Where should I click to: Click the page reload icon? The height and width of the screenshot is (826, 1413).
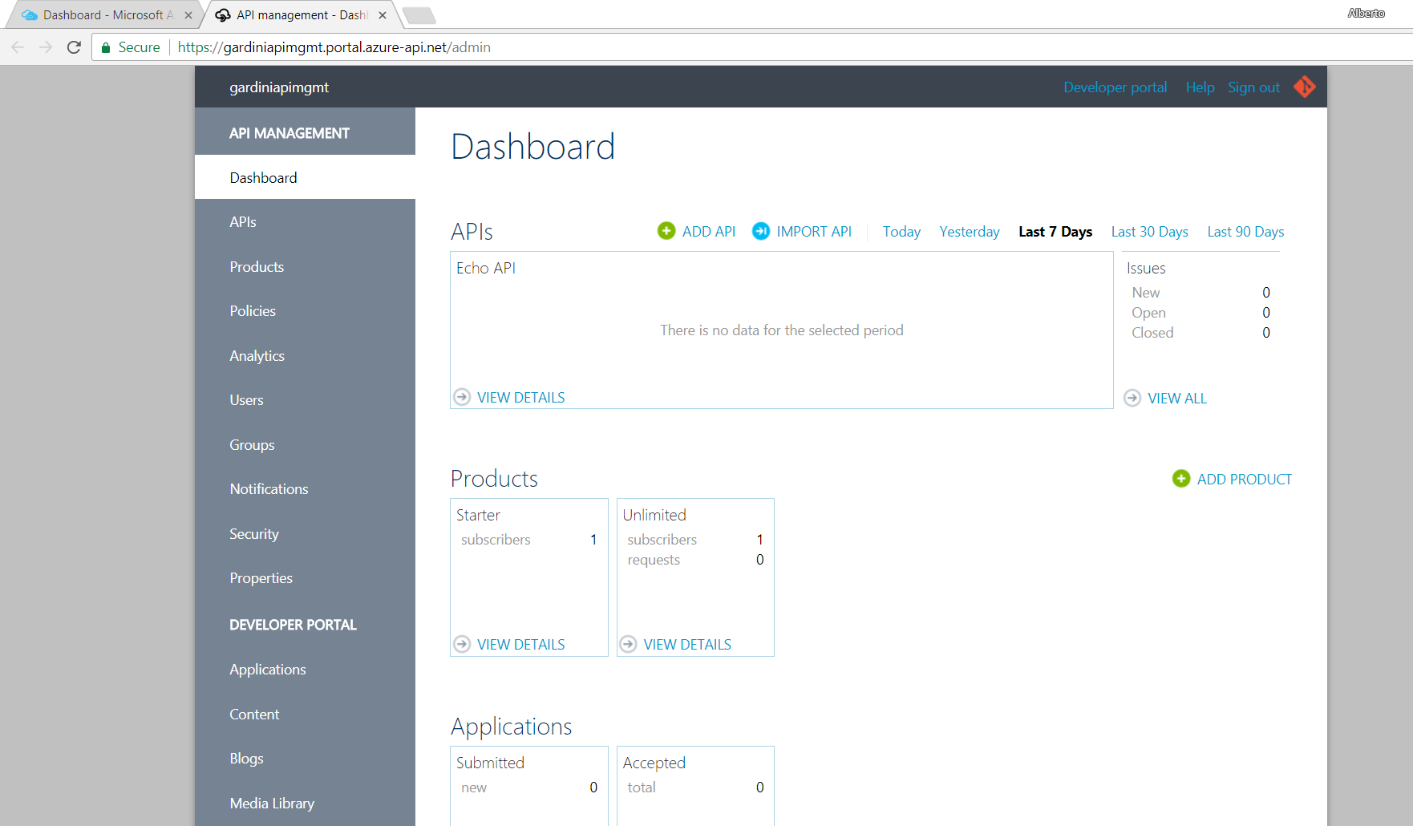[x=74, y=47]
